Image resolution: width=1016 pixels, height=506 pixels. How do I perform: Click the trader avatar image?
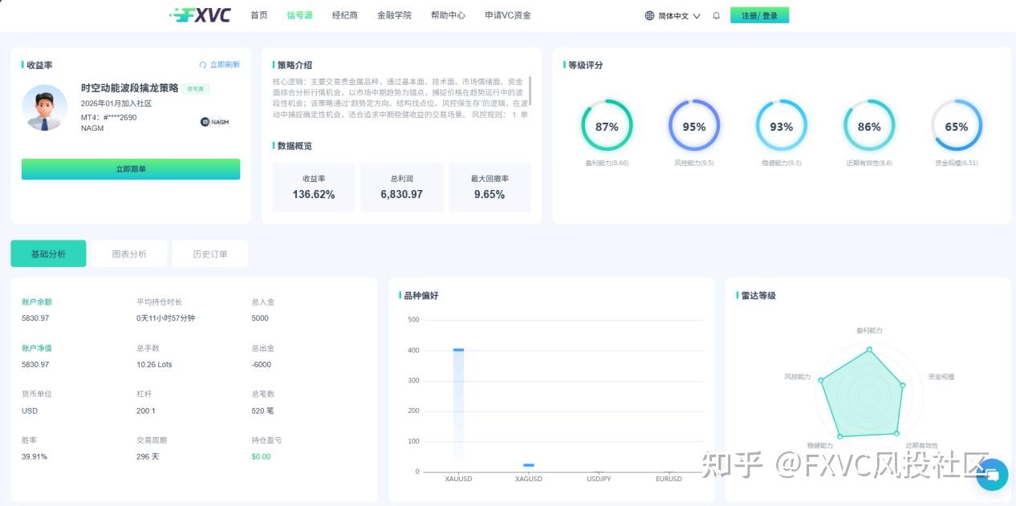click(x=44, y=108)
